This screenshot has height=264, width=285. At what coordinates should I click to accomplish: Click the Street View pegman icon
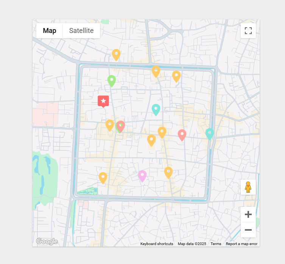click(248, 187)
